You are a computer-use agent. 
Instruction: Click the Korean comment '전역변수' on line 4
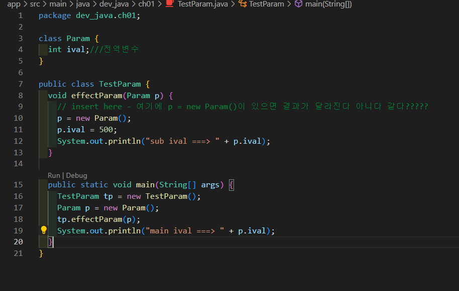121,49
